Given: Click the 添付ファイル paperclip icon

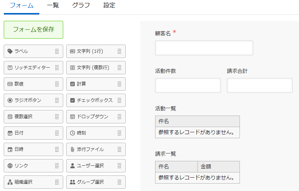Looking at the screenshot, I should pos(73,149).
